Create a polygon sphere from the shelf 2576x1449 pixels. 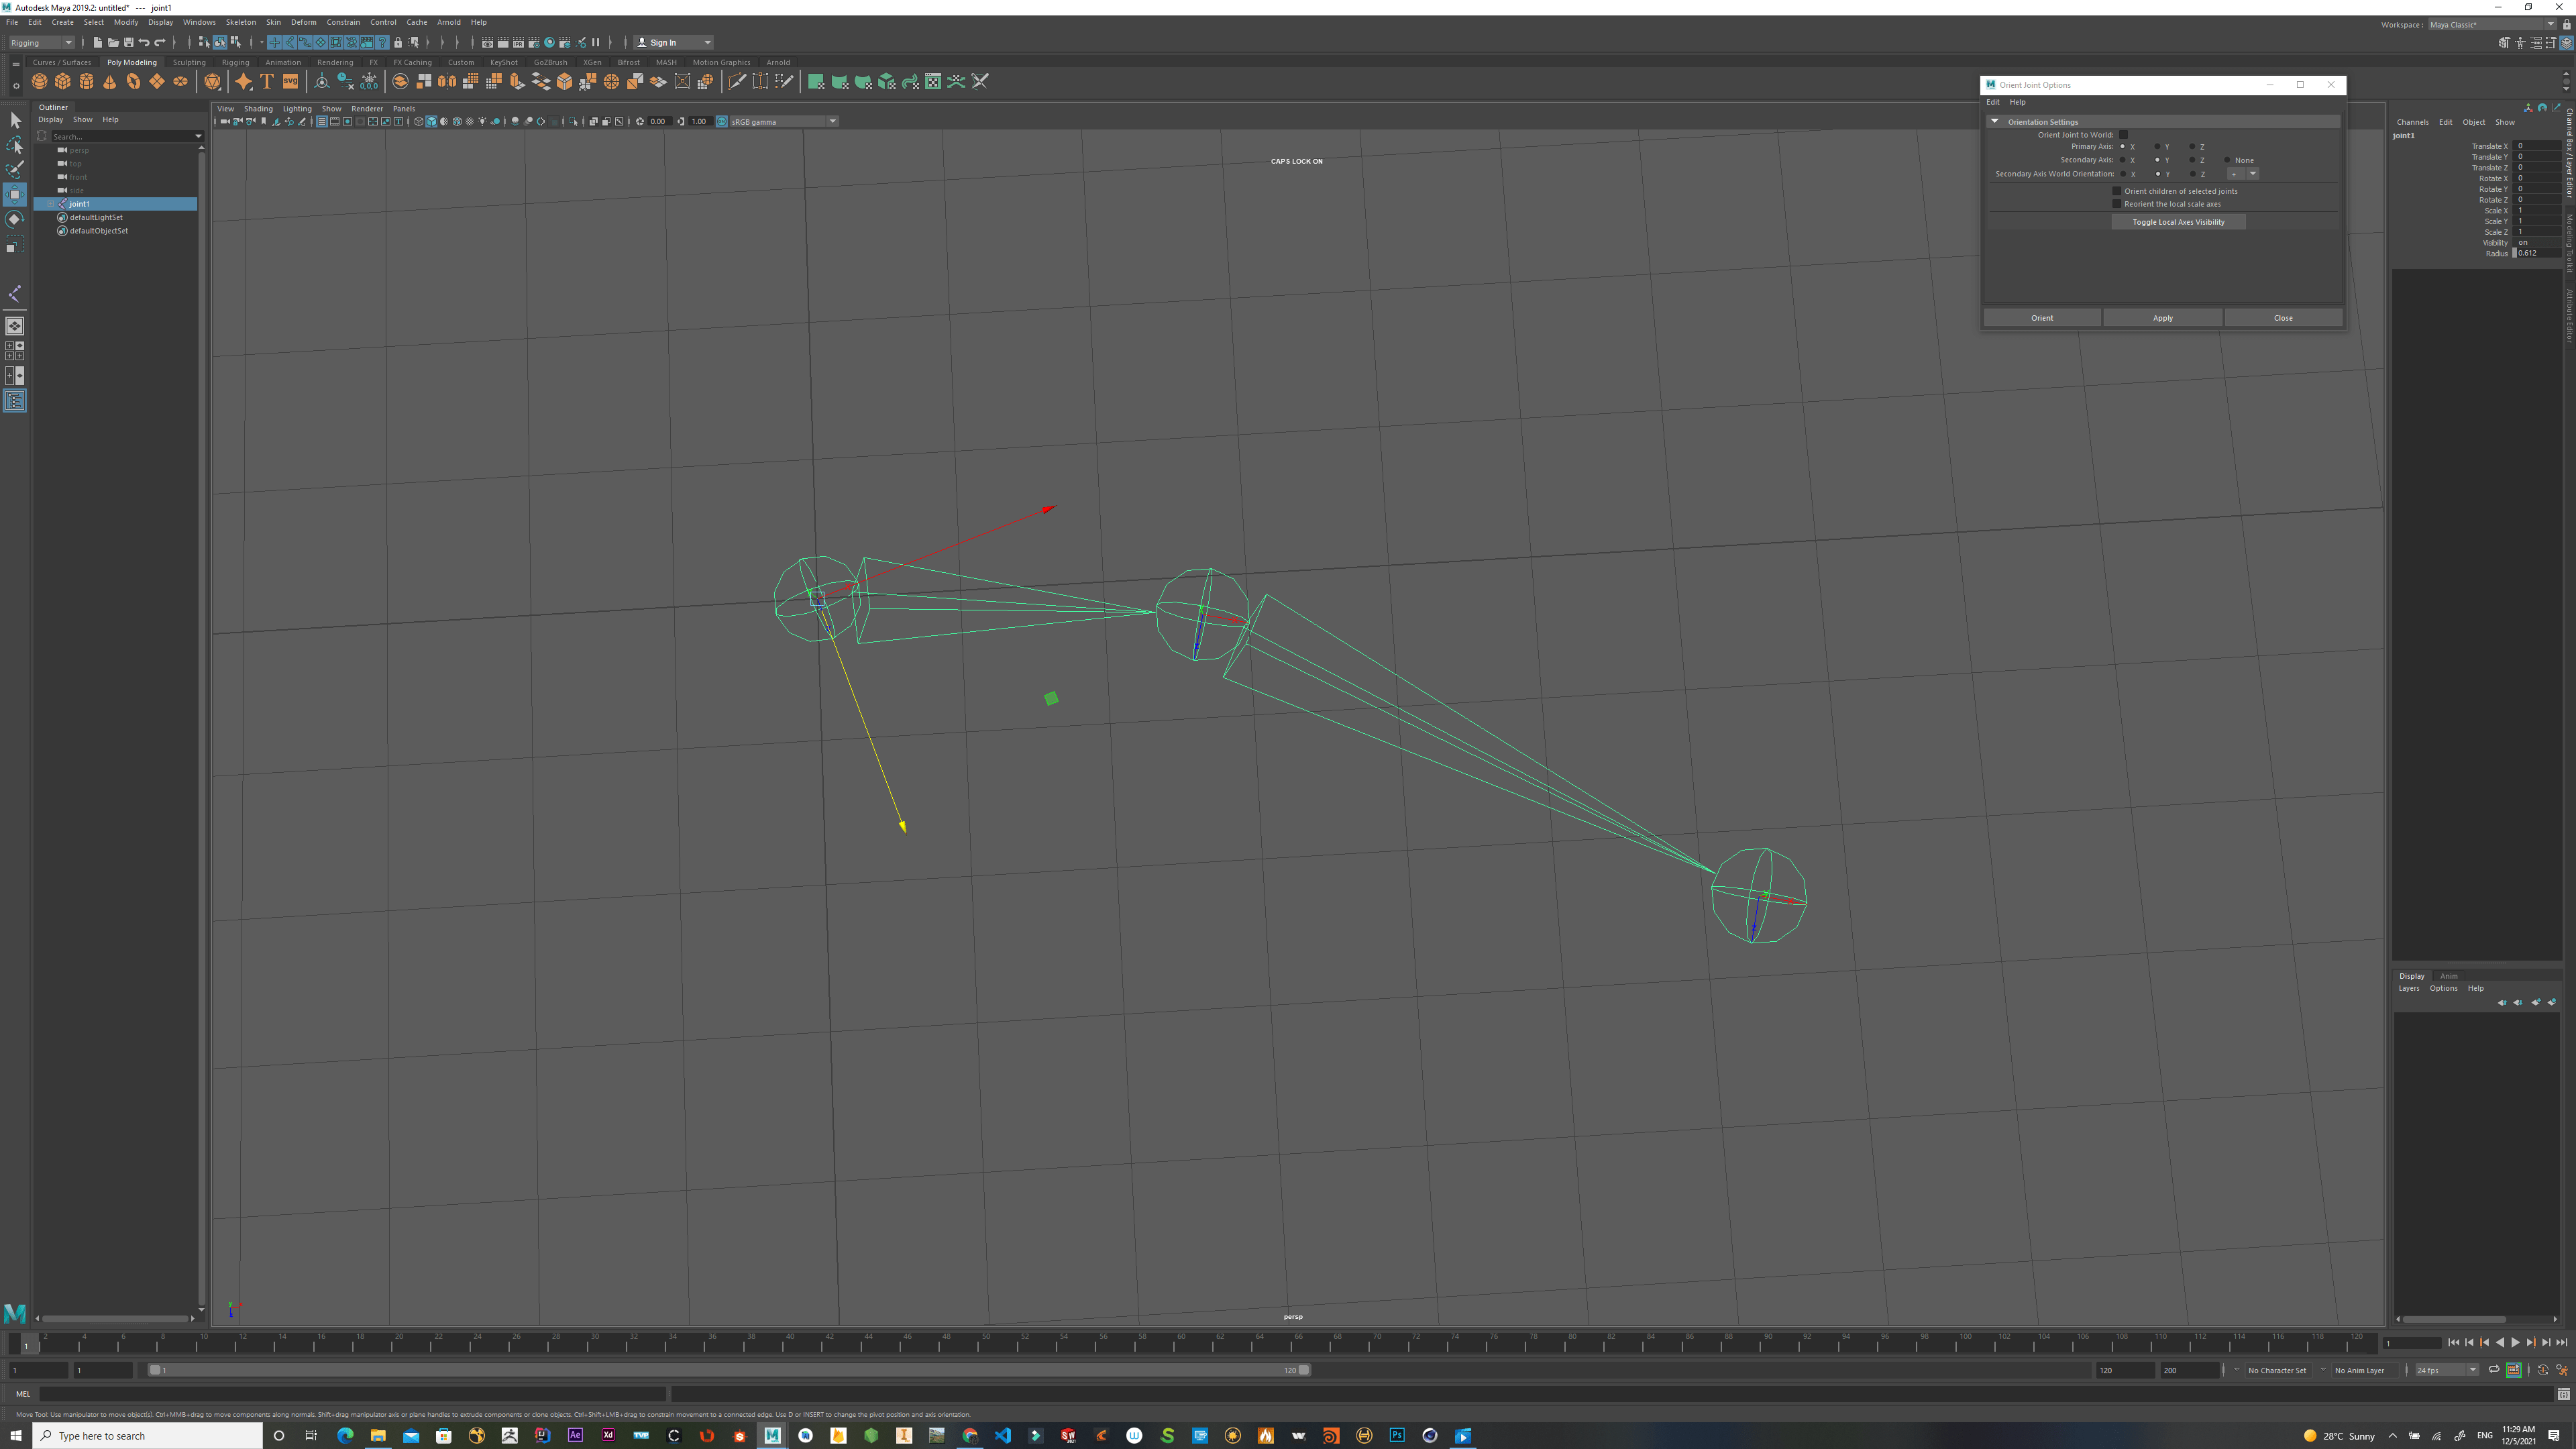[x=39, y=82]
